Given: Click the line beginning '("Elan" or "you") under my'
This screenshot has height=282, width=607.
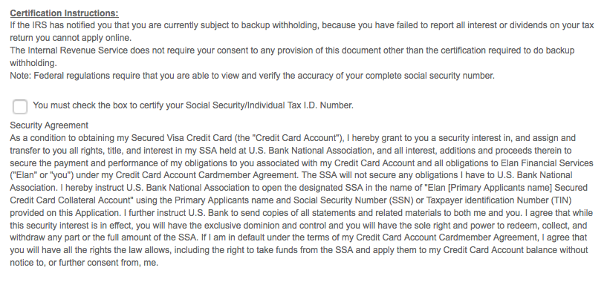Looking at the screenshot, I should pos(291,175).
